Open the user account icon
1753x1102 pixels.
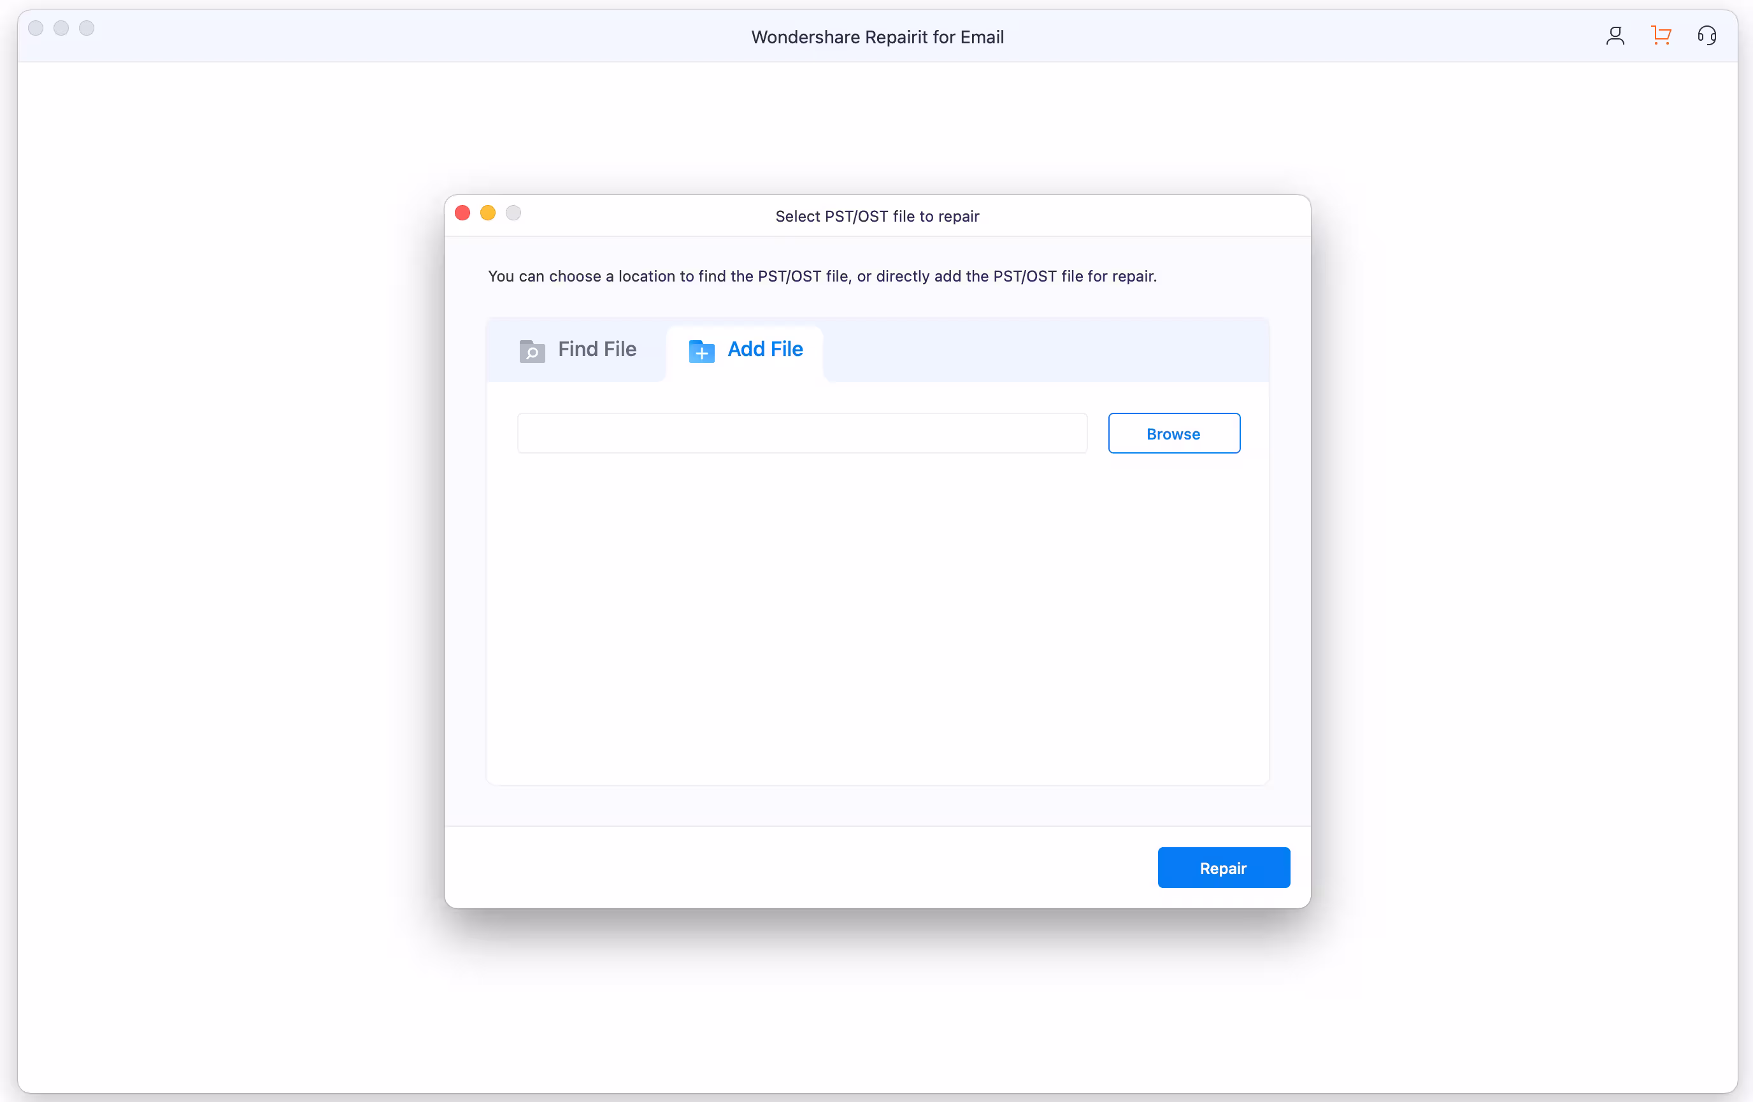1615,36
